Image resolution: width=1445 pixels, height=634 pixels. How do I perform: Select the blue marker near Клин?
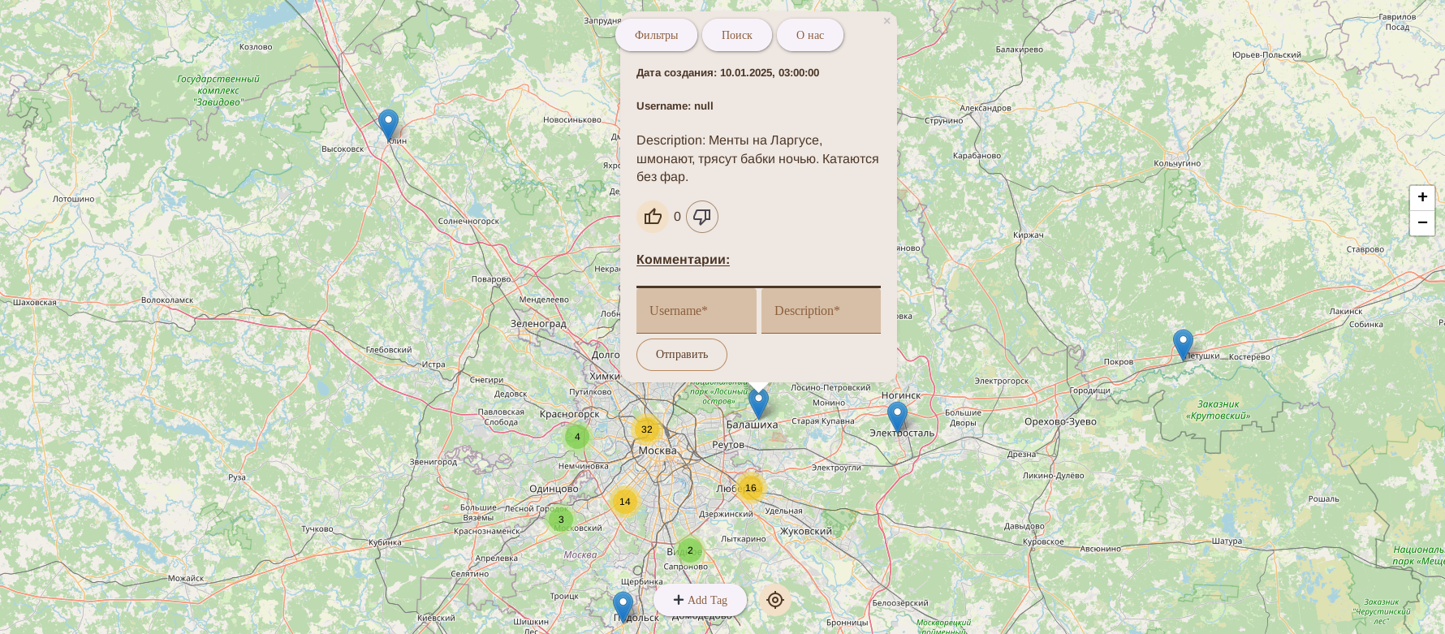(x=389, y=126)
